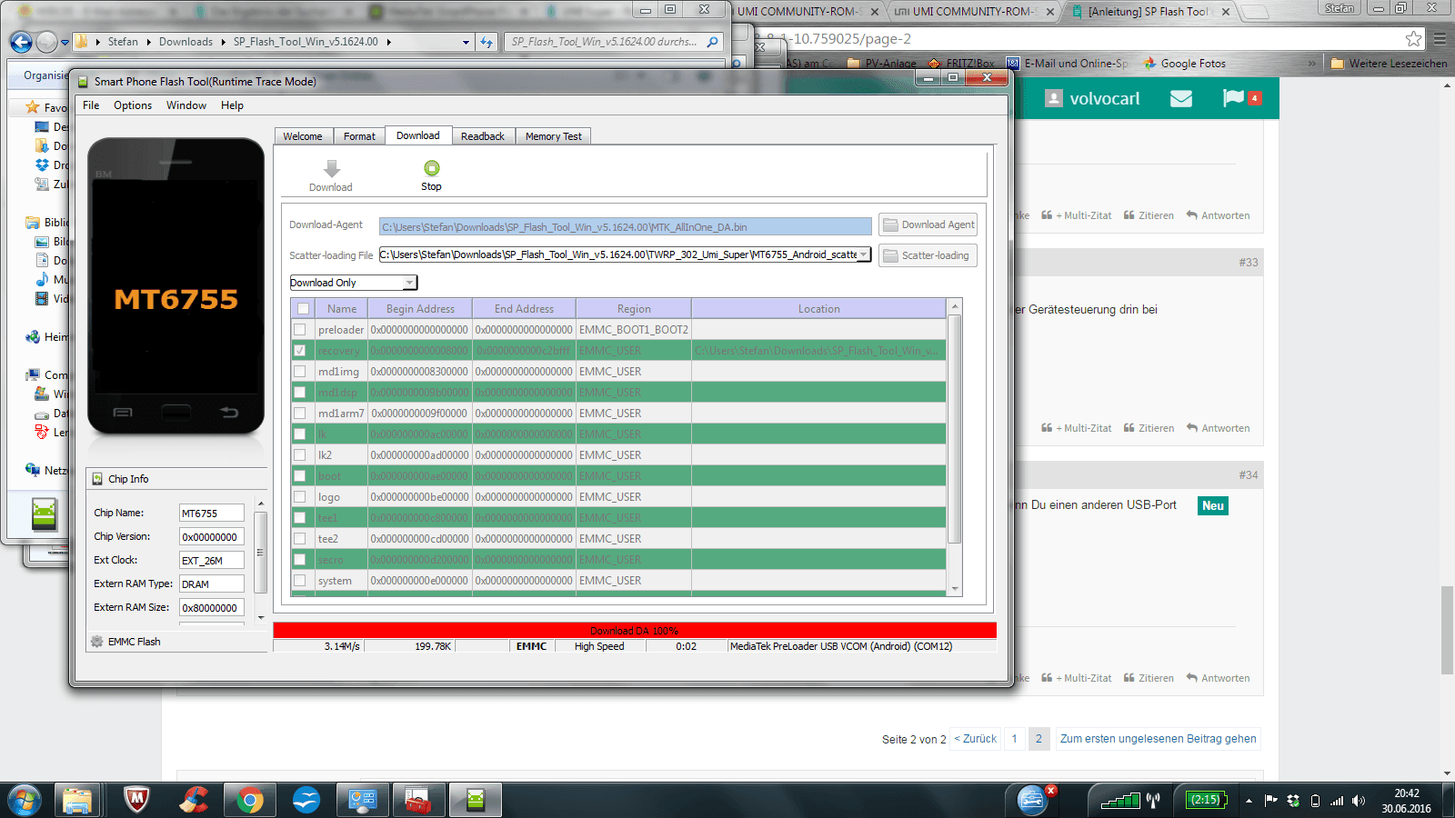
Task: Click Chip Info panel scrollbar
Action: (261, 559)
